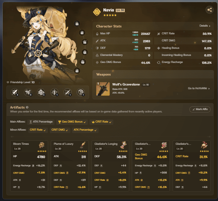Select the fifth talent icon with sword
This screenshot has height=201, width=218.
tap(68, 92)
